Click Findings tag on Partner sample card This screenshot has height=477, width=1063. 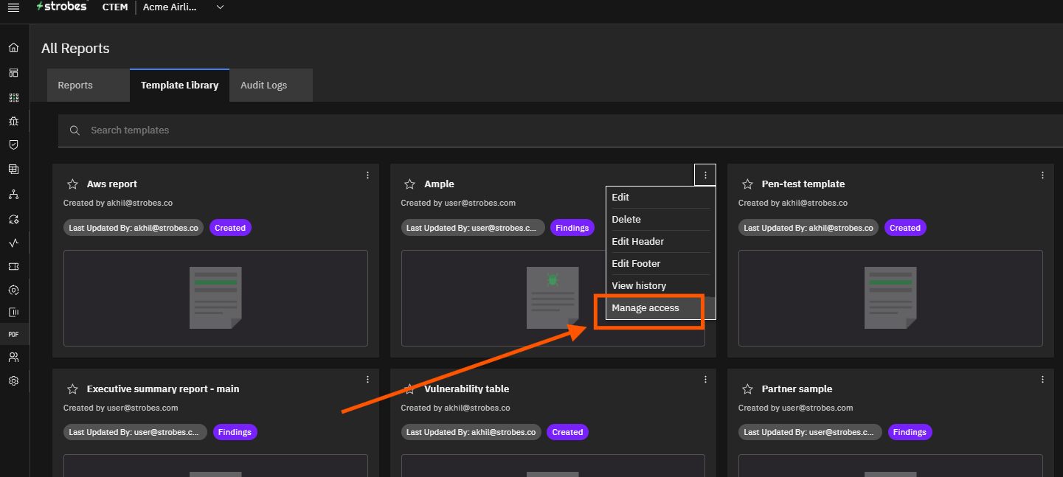tap(910, 432)
